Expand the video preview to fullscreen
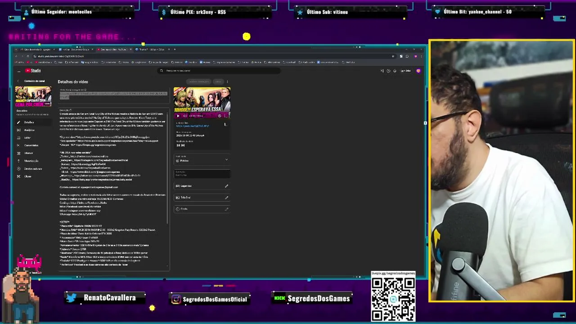The width and height of the screenshot is (576, 324). [225, 116]
